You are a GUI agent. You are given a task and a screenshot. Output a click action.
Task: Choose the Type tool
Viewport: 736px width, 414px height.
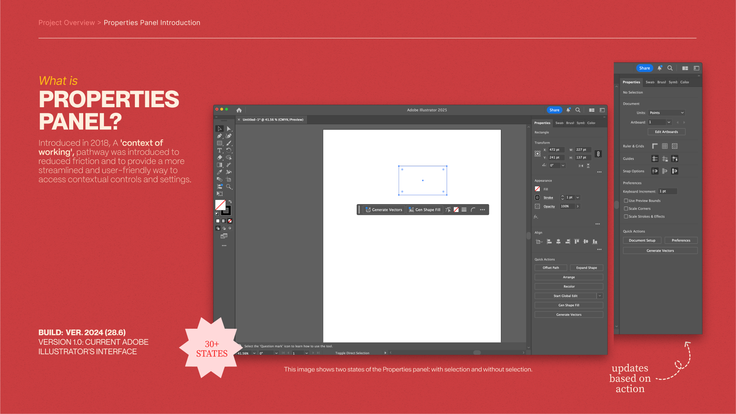[219, 150]
